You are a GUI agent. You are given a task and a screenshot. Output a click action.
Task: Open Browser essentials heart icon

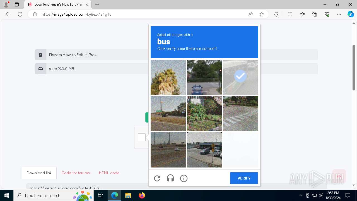click(x=327, y=14)
